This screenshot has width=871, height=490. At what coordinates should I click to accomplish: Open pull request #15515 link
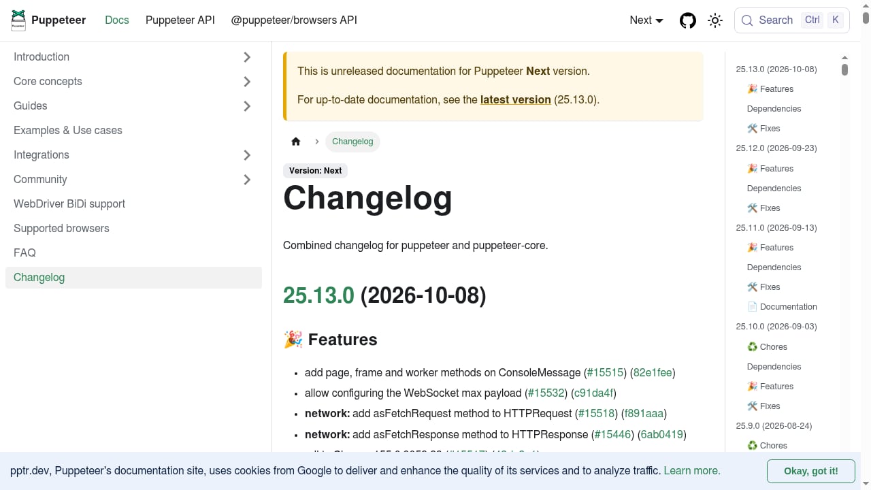pos(606,373)
